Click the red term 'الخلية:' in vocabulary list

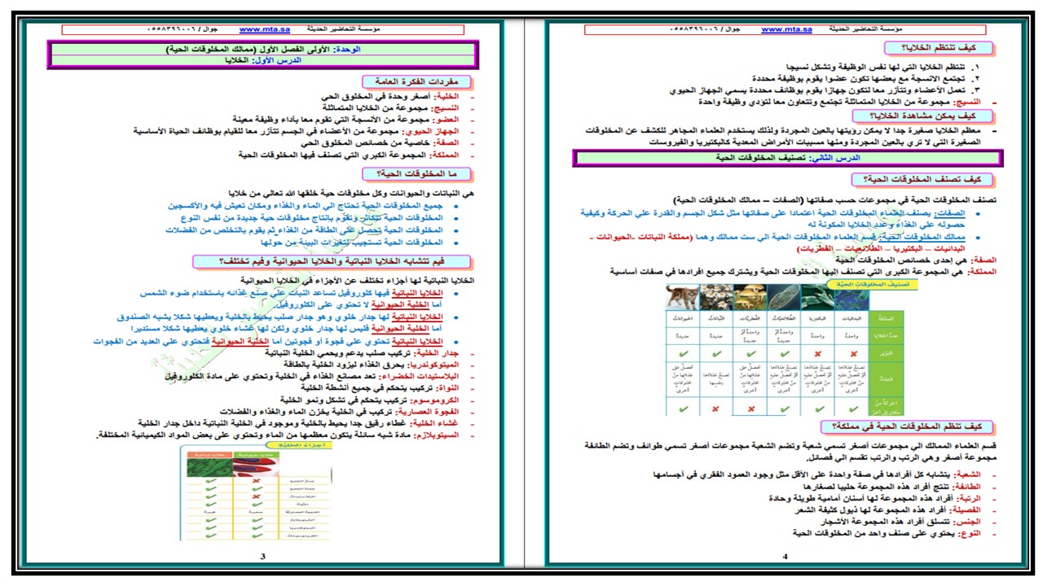click(445, 96)
